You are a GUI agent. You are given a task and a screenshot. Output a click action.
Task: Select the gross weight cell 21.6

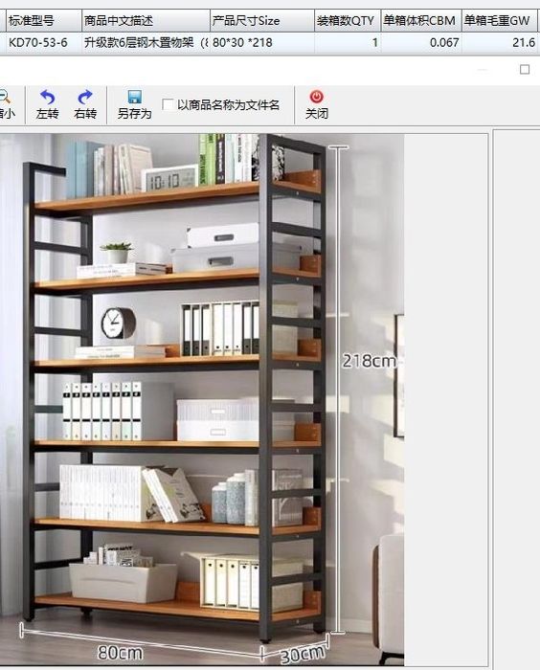(500, 43)
